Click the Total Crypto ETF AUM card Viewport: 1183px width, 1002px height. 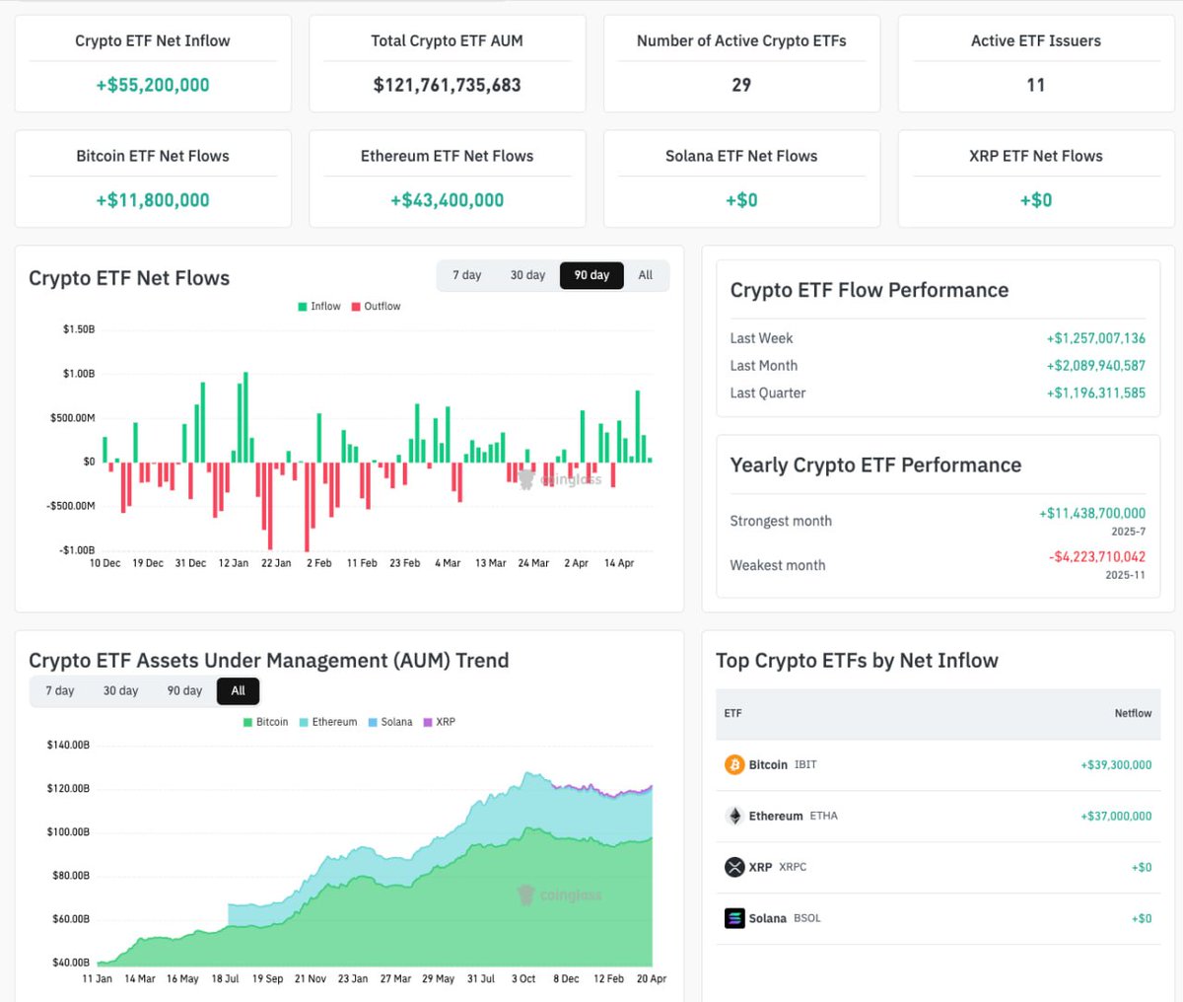tap(447, 63)
